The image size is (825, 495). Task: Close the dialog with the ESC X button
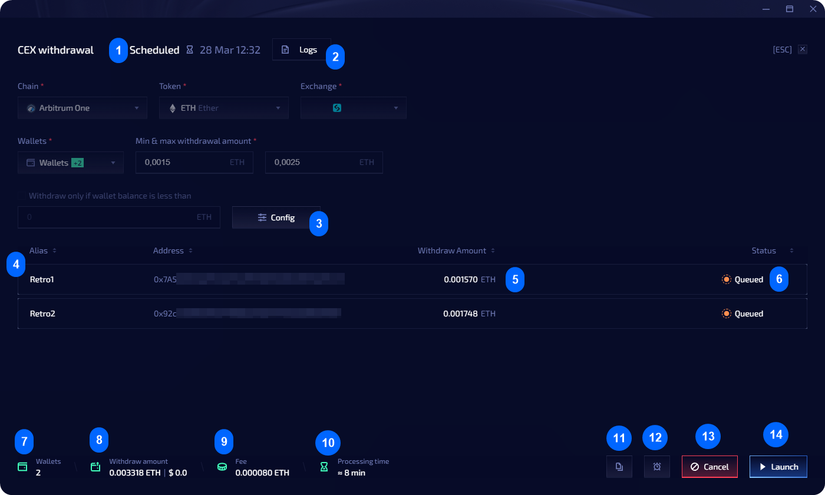tap(802, 49)
